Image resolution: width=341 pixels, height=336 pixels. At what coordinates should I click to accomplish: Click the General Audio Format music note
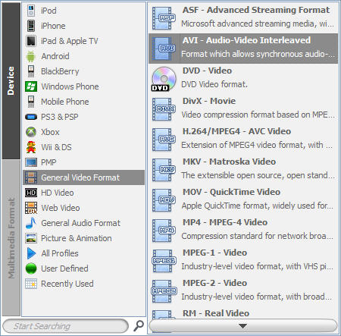[31, 223]
